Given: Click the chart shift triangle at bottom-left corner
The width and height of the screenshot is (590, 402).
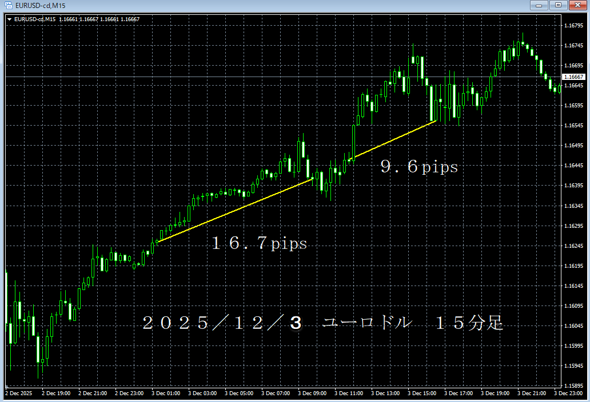Looking at the screenshot, I should (7, 386).
